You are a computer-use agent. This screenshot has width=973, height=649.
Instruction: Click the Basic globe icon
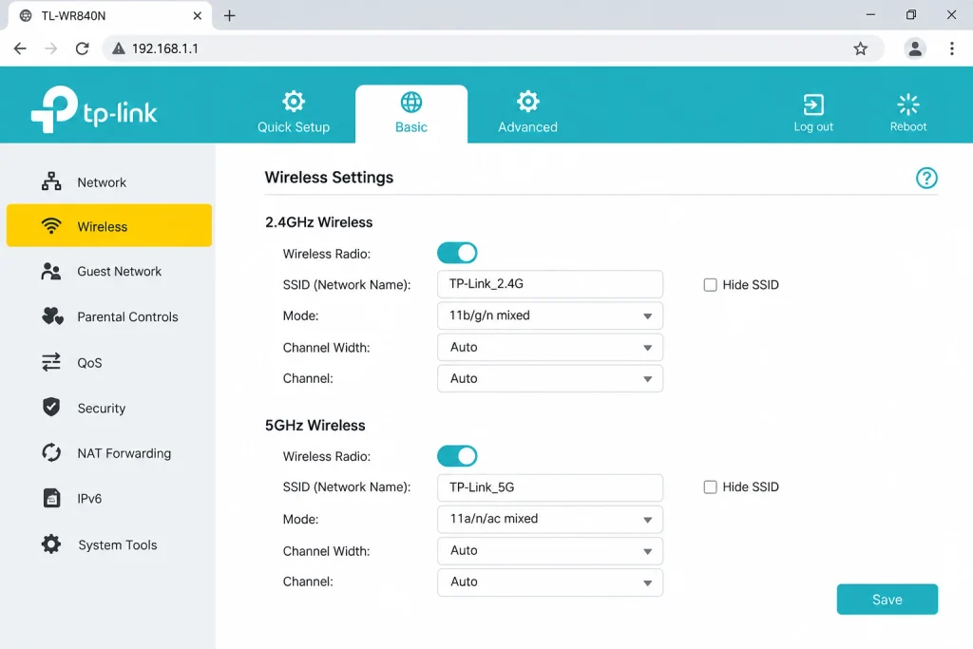pos(410,102)
